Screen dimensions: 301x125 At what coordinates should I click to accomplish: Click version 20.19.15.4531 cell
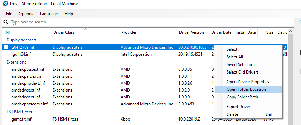(190, 54)
